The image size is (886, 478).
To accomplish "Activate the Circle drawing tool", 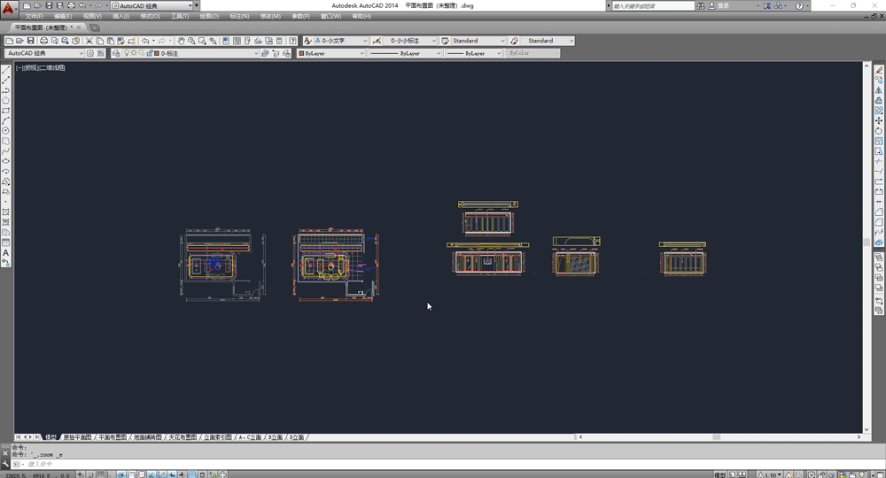I will point(5,131).
